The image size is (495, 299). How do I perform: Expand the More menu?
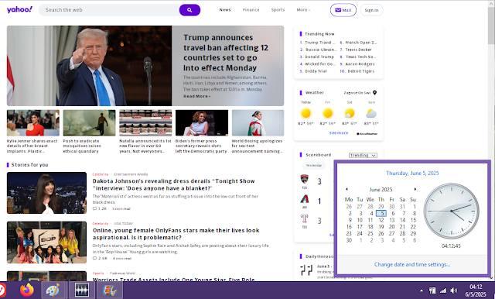coord(303,10)
